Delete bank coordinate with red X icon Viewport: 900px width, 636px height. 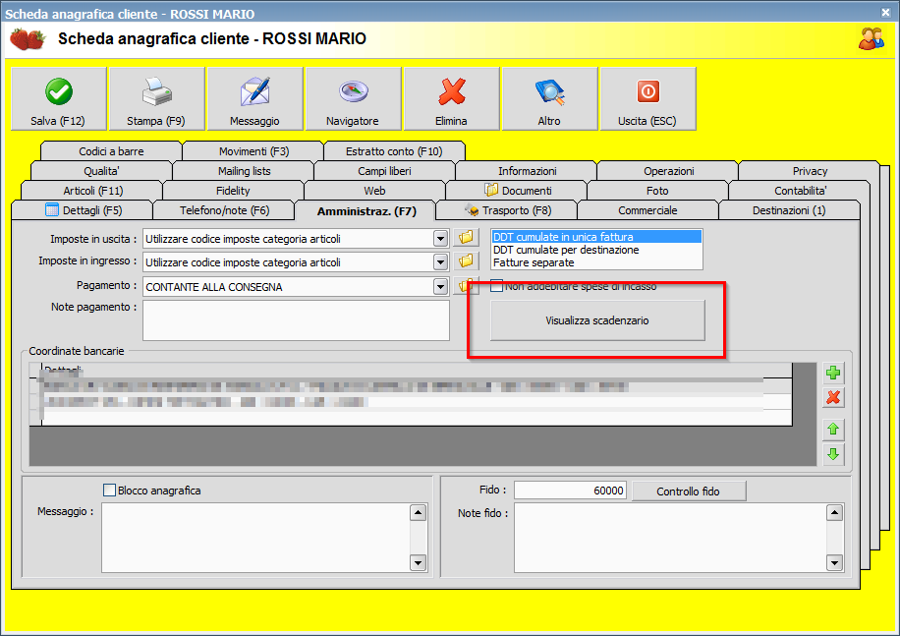coord(833,397)
